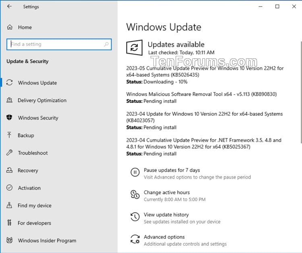Click the active hours clock icon
Viewport: 302px width, 253px height.
(135, 195)
